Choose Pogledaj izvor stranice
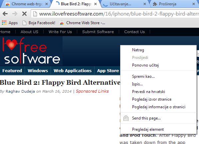Viewport: 199px width, 144px height. [x=158, y=99]
